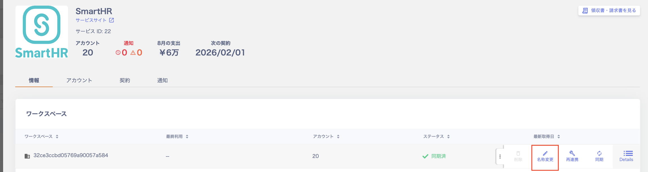This screenshot has width=648, height=172.
Task: Go to the 情報 tab
Action: (34, 80)
